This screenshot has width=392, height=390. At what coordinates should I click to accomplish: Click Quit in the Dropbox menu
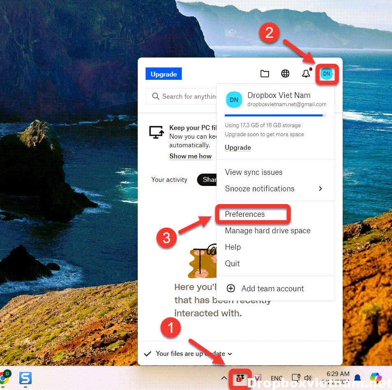[x=232, y=264]
